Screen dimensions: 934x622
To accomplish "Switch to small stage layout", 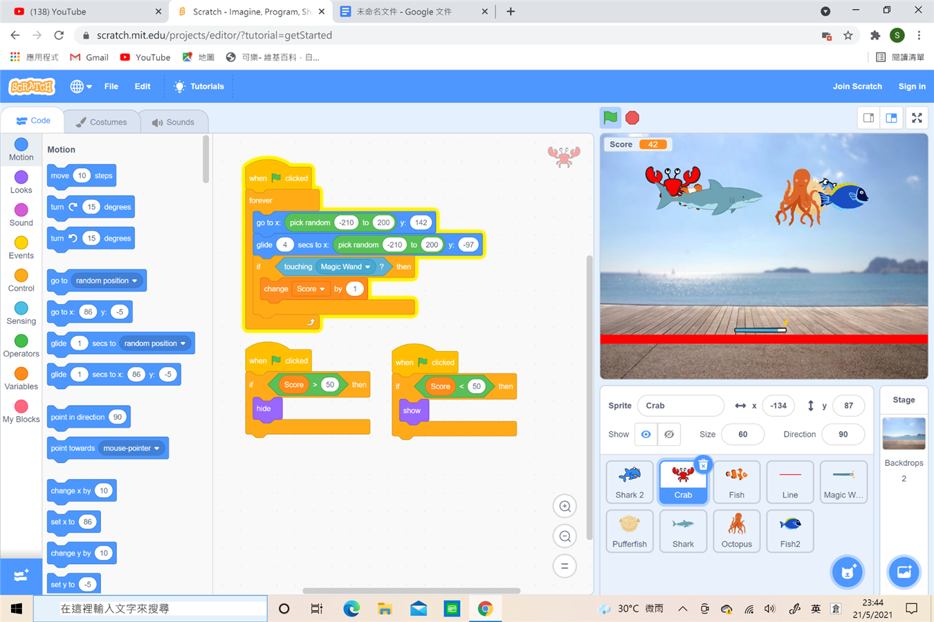I will point(868,118).
